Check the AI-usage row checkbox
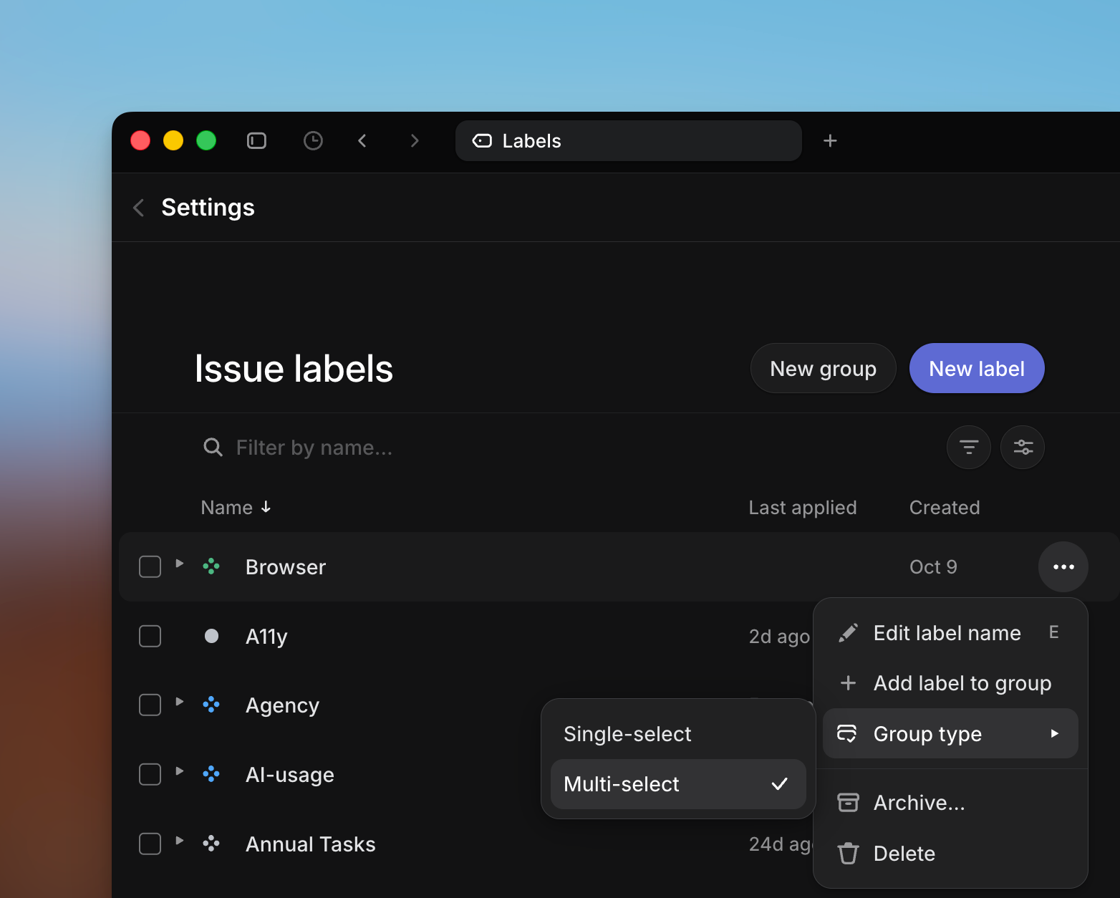Image resolution: width=1120 pixels, height=898 pixels. click(x=150, y=774)
